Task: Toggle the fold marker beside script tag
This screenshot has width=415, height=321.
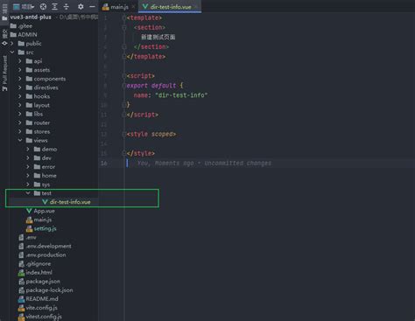Action: point(124,76)
